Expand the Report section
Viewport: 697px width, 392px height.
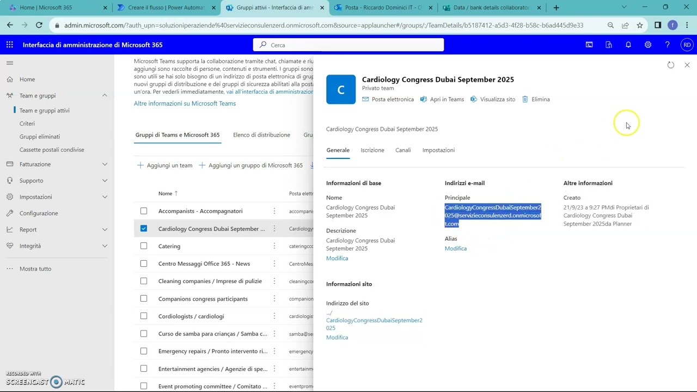pyautogui.click(x=105, y=229)
